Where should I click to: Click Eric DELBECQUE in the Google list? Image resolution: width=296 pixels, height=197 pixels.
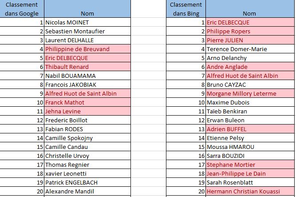[87, 58]
